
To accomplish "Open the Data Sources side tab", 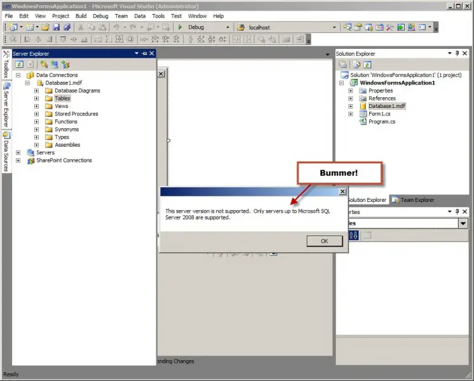I will pos(6,152).
